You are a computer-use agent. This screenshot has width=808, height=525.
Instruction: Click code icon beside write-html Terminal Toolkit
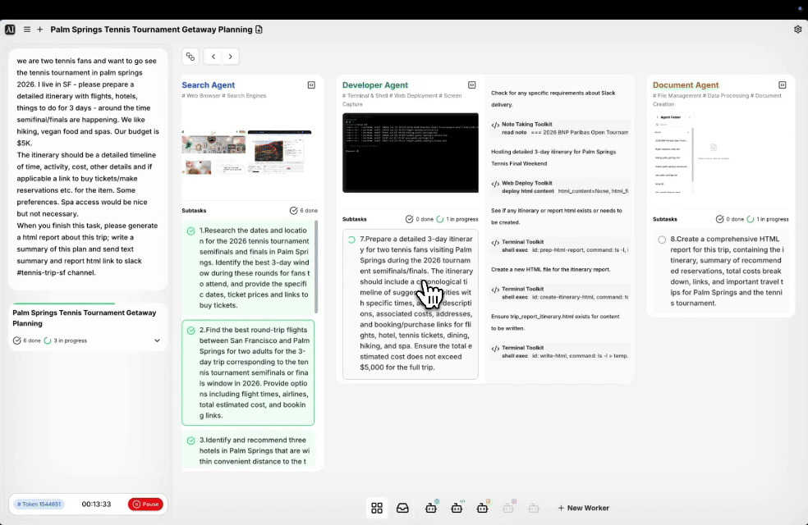(x=495, y=349)
